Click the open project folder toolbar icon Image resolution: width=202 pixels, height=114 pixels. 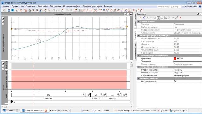click(x=9, y=10)
